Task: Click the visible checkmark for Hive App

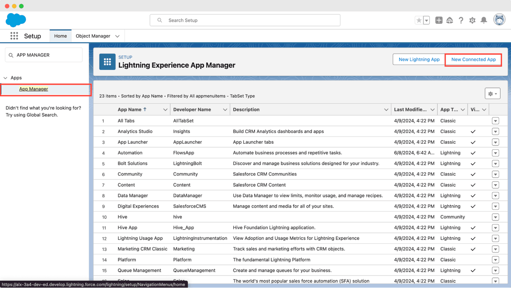Action: click(473, 228)
